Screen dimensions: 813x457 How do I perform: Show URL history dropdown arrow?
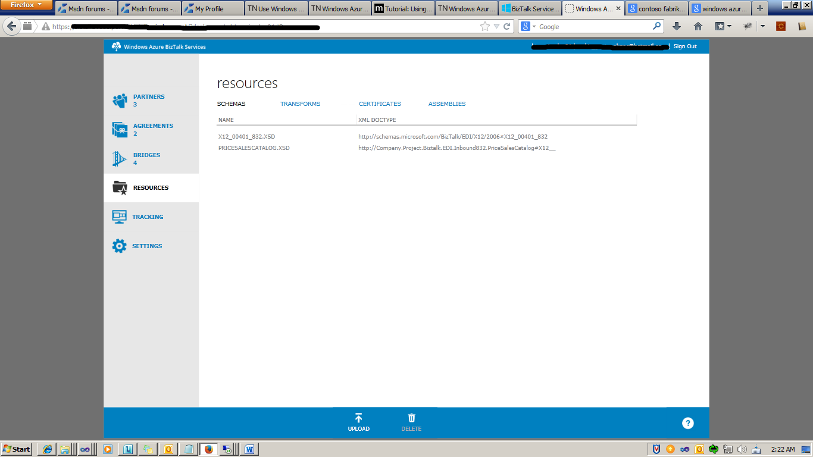(x=496, y=26)
